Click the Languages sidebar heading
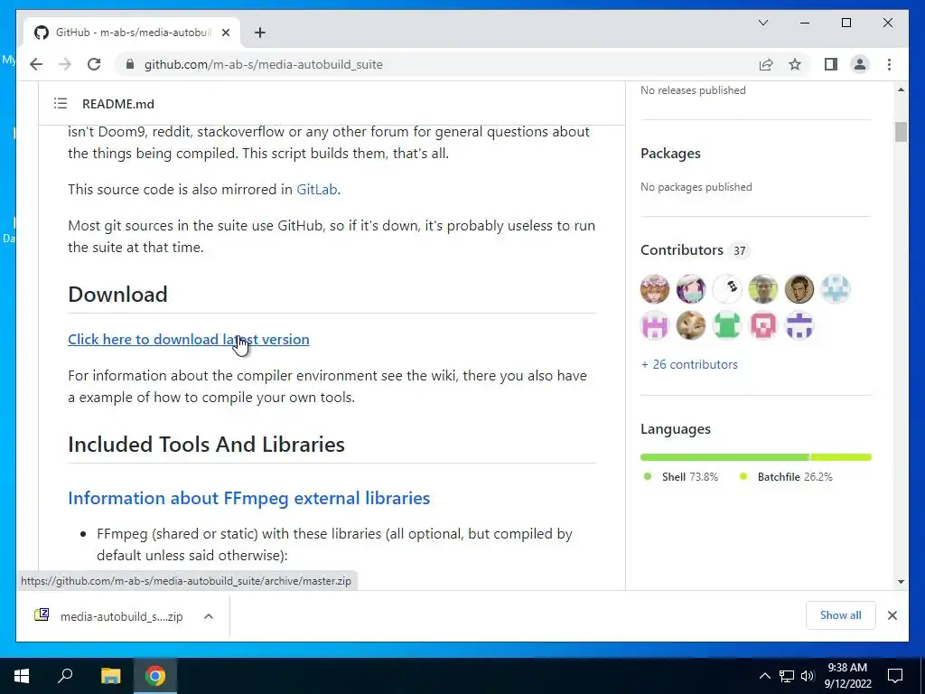 tap(676, 429)
